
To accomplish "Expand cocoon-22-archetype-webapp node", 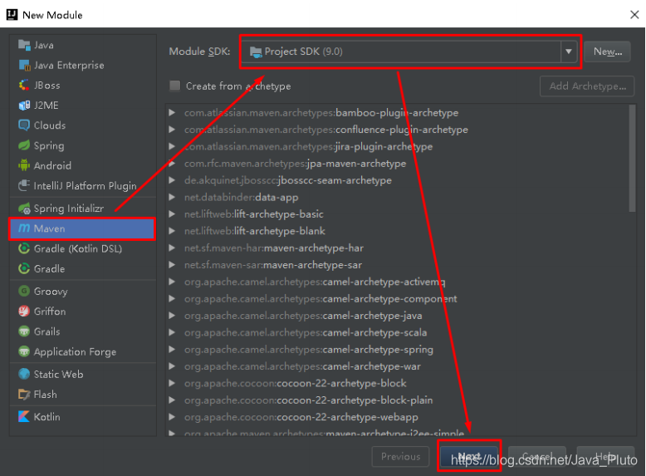I will click(172, 417).
